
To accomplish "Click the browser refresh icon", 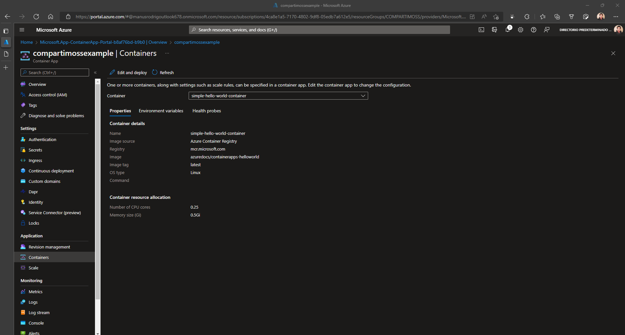I will point(36,16).
